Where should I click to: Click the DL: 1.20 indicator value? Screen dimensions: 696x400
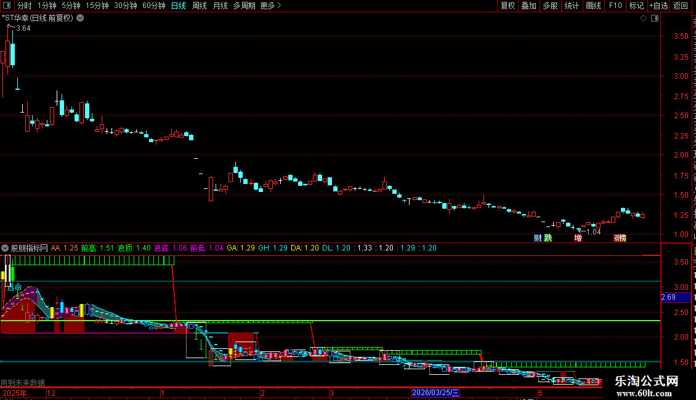click(x=336, y=248)
